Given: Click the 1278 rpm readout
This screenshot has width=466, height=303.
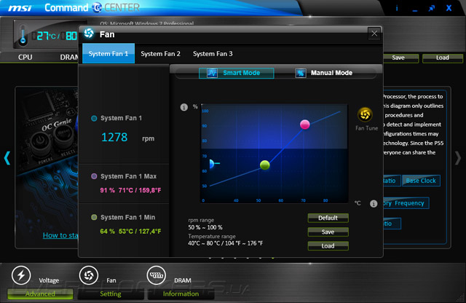Looking at the screenshot, I should (114, 138).
